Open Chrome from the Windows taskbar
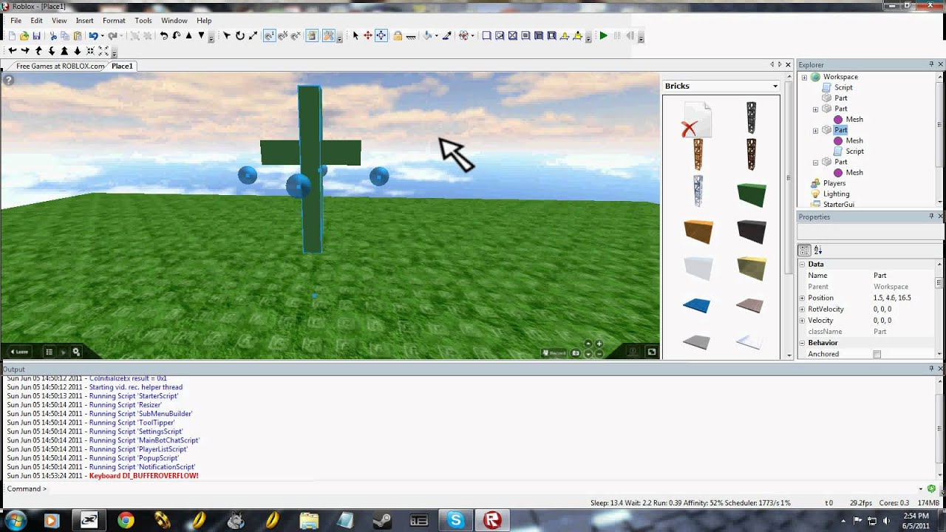Image resolution: width=946 pixels, height=532 pixels. (126, 521)
